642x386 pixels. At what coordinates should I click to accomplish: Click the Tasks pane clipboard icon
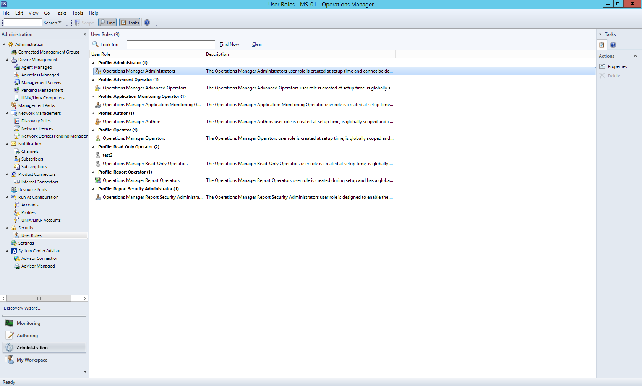coord(601,45)
